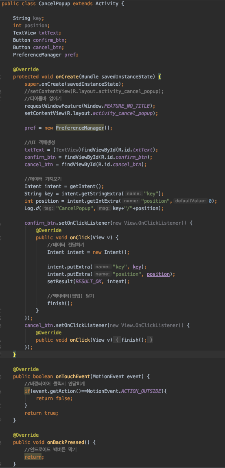Click the commented-out '//setContentView' line
Viewport: 225px width, 468px height.
[94, 91]
